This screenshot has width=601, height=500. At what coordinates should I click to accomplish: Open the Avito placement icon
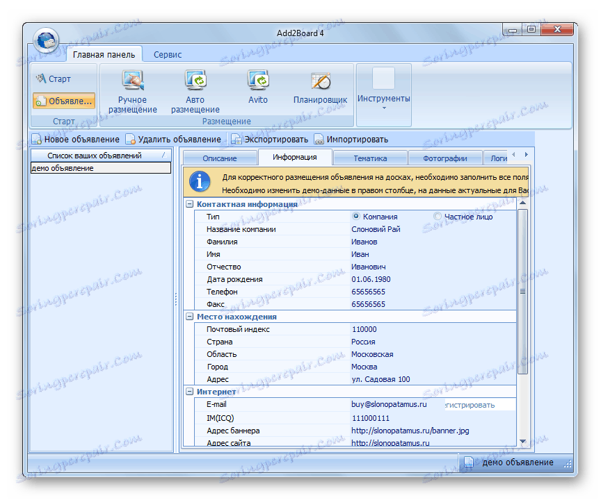point(258,80)
